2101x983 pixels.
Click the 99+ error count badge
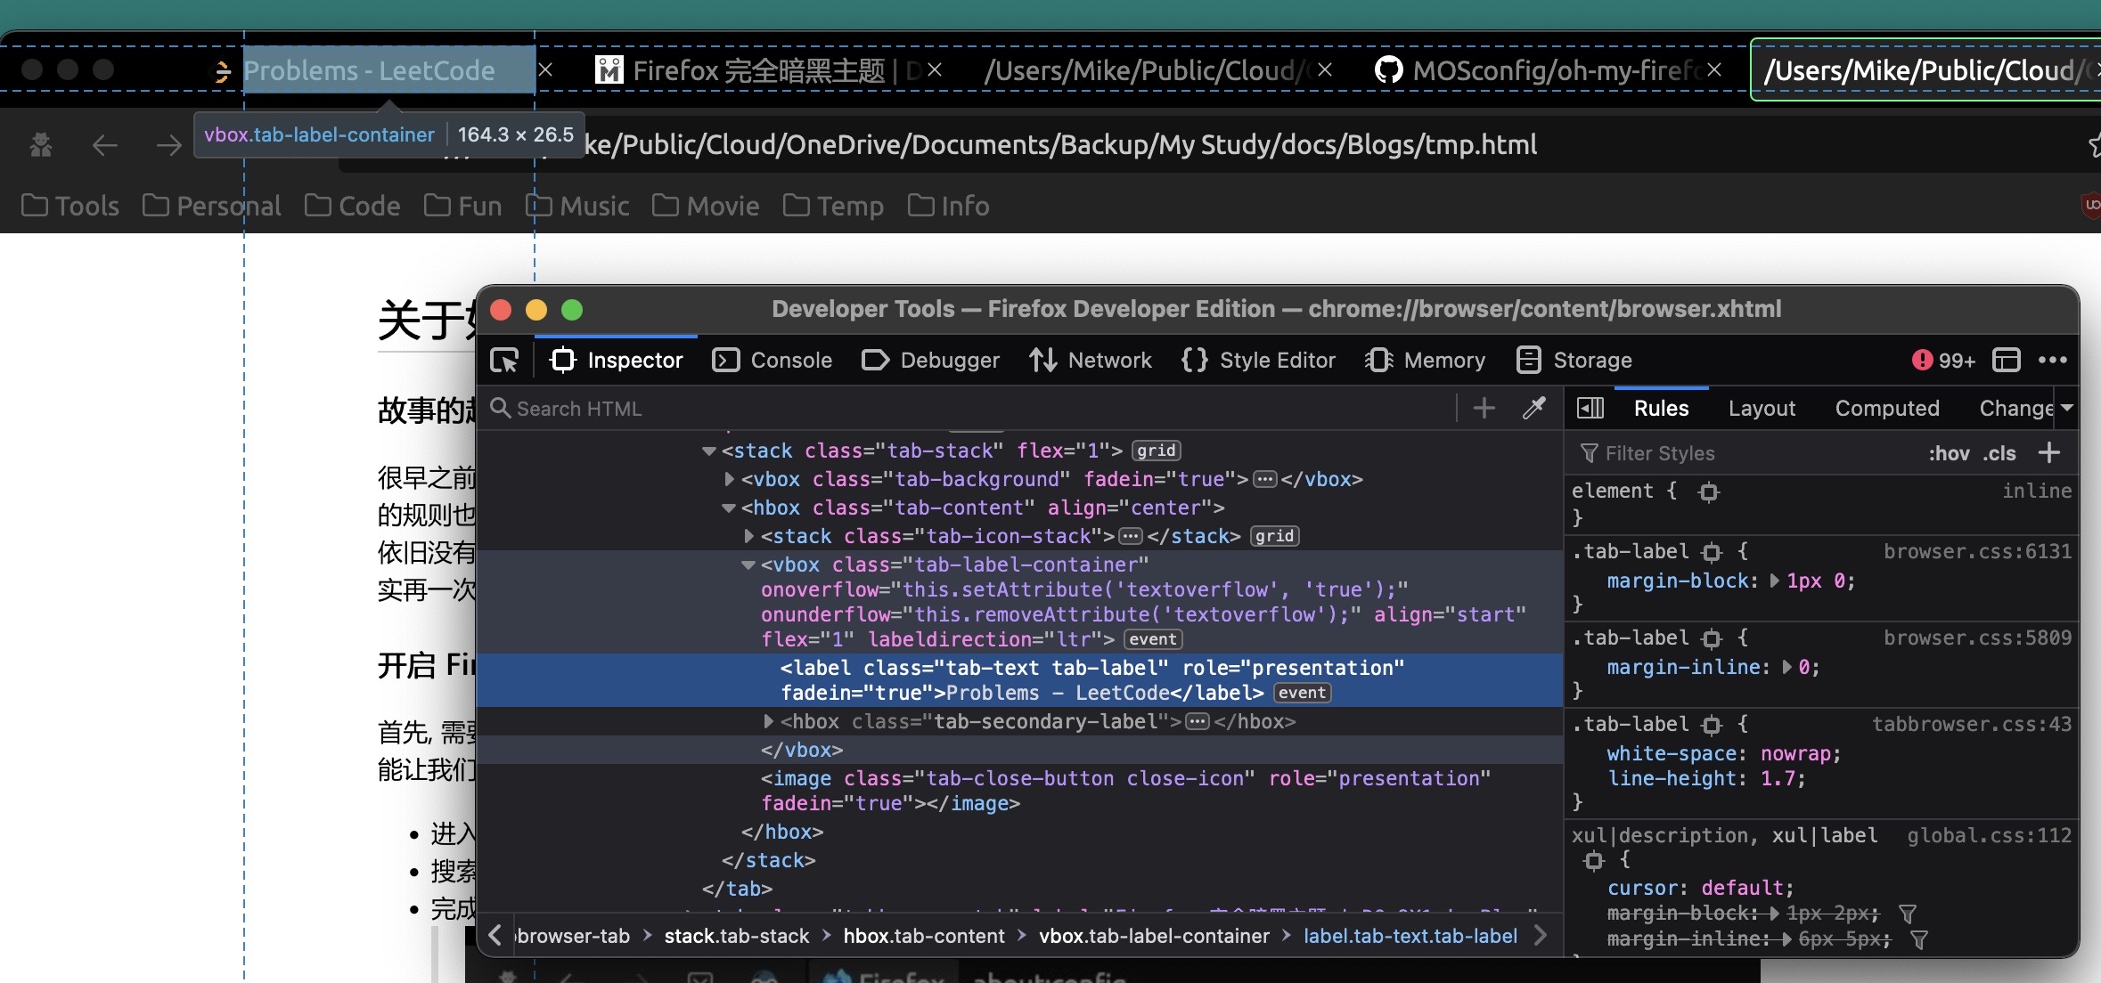(x=1943, y=361)
